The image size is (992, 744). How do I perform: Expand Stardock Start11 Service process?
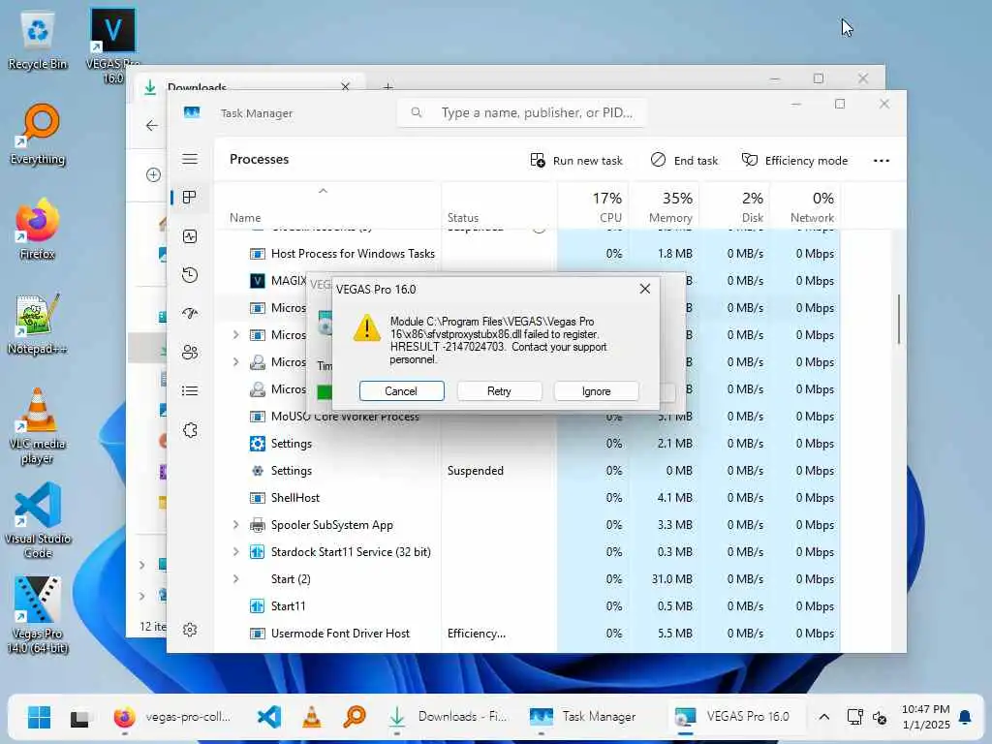[236, 552]
